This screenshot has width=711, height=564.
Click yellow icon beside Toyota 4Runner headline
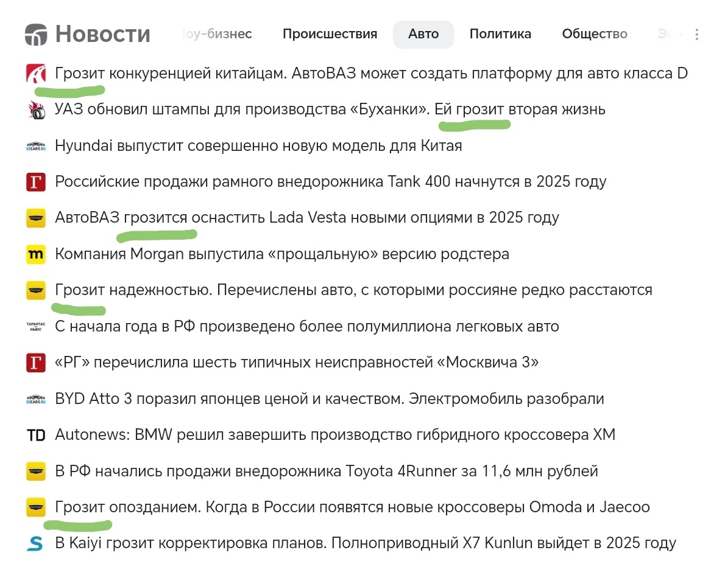pos(36,471)
